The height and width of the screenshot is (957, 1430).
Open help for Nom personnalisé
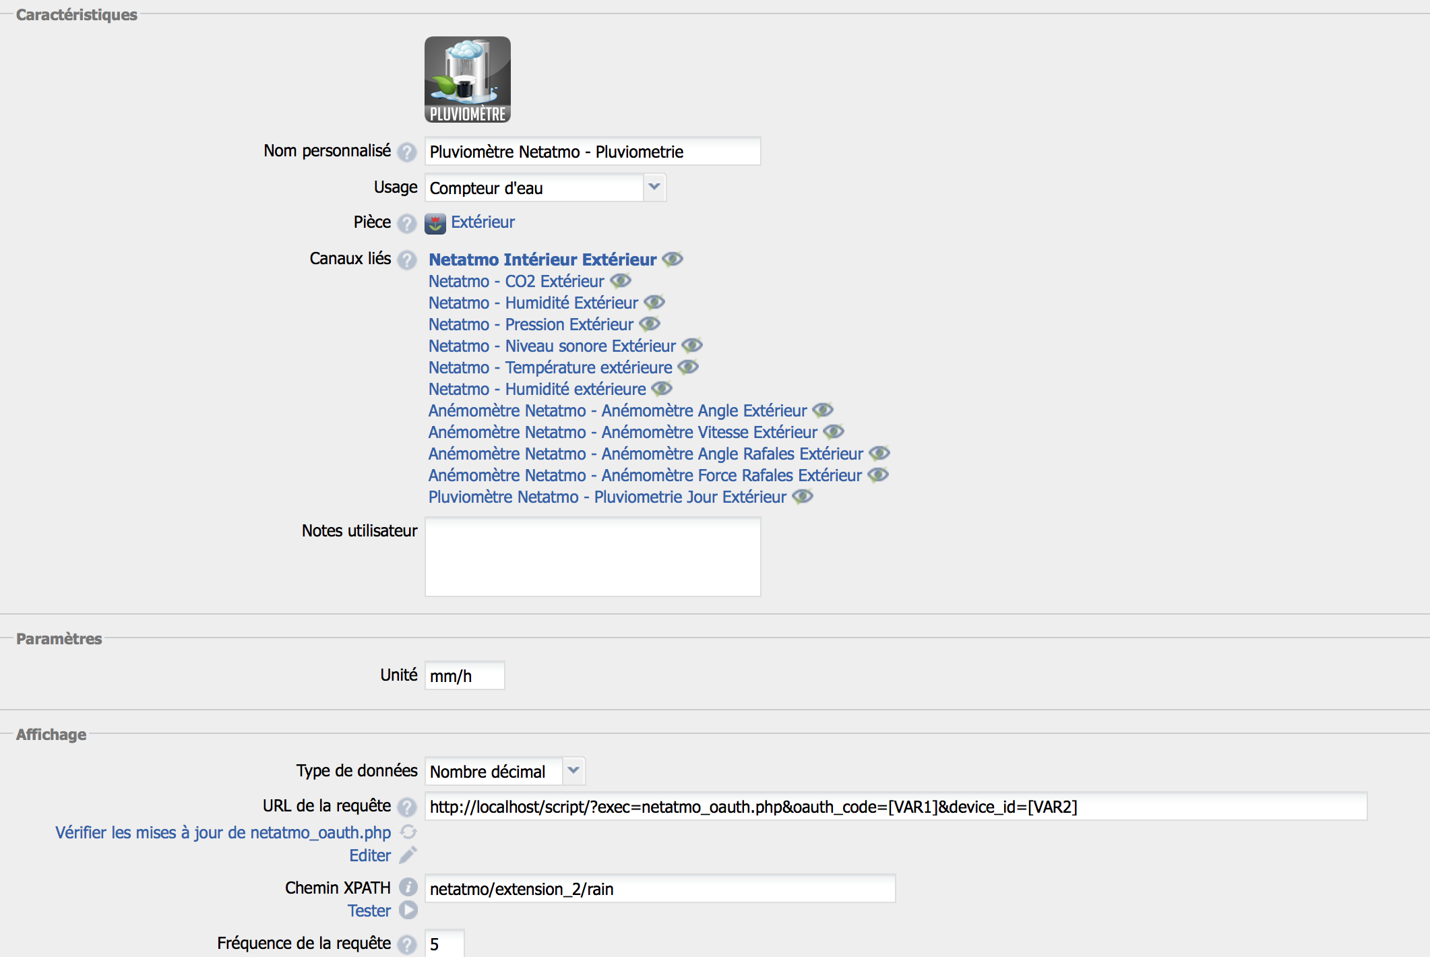click(x=406, y=152)
